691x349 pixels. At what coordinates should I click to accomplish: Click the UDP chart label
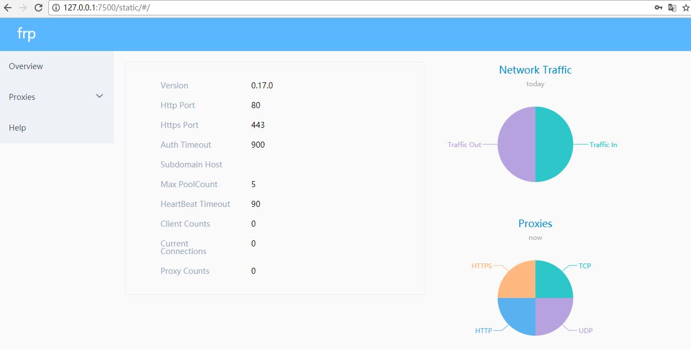pyautogui.click(x=585, y=331)
